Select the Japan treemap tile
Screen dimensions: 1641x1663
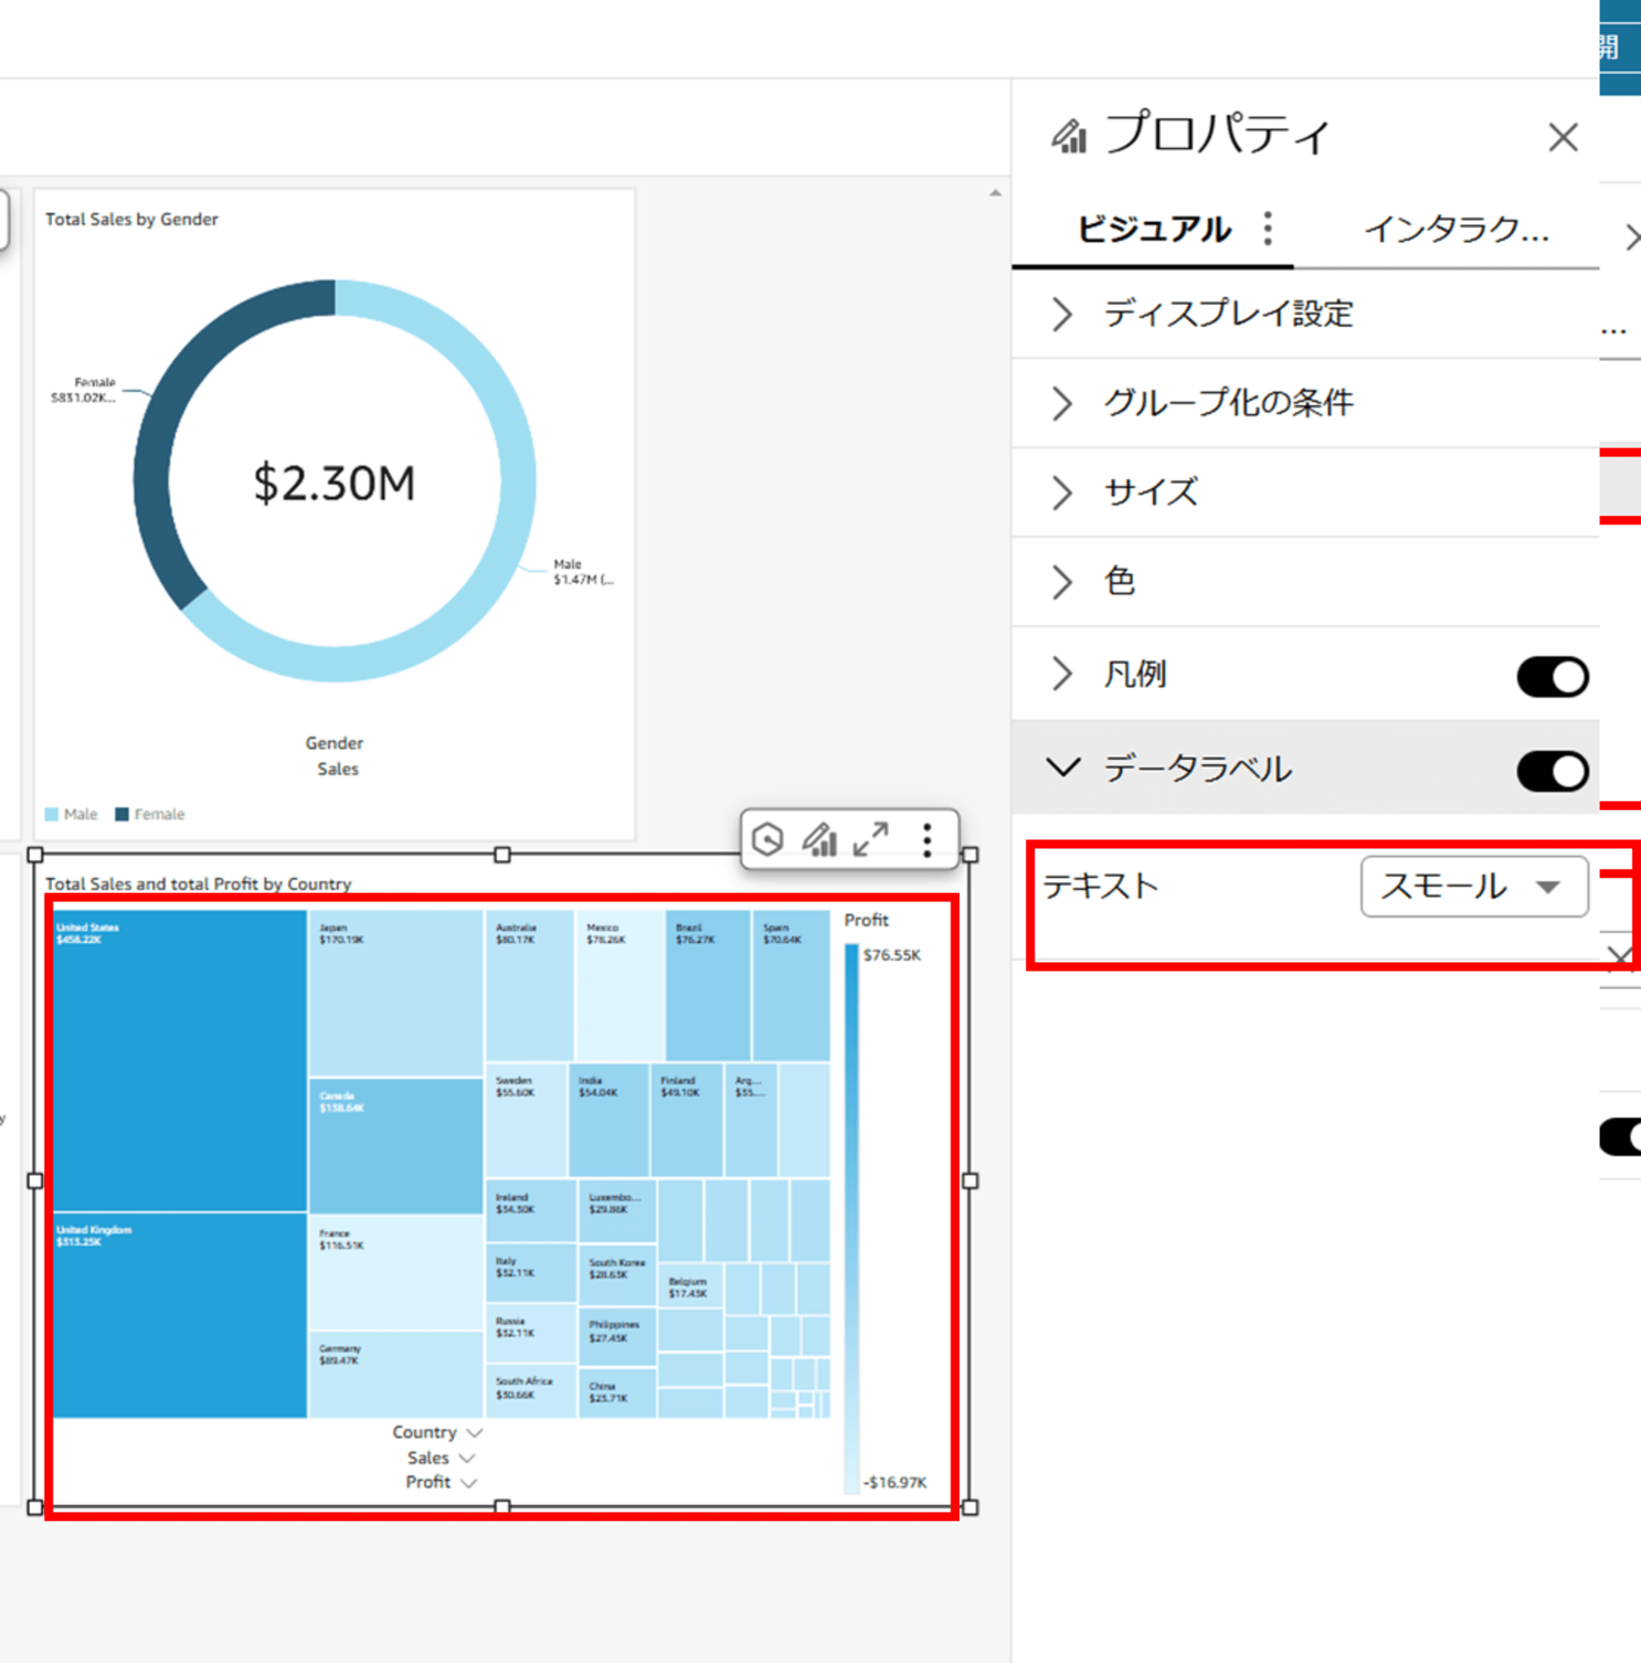(x=396, y=994)
